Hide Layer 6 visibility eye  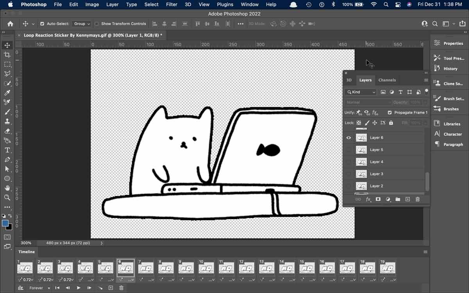click(349, 138)
